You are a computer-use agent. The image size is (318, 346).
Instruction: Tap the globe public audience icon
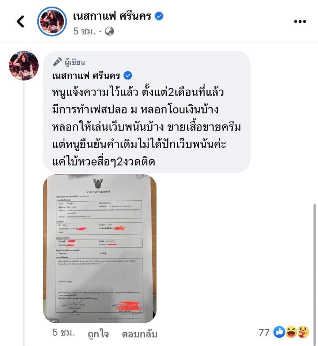point(109,31)
